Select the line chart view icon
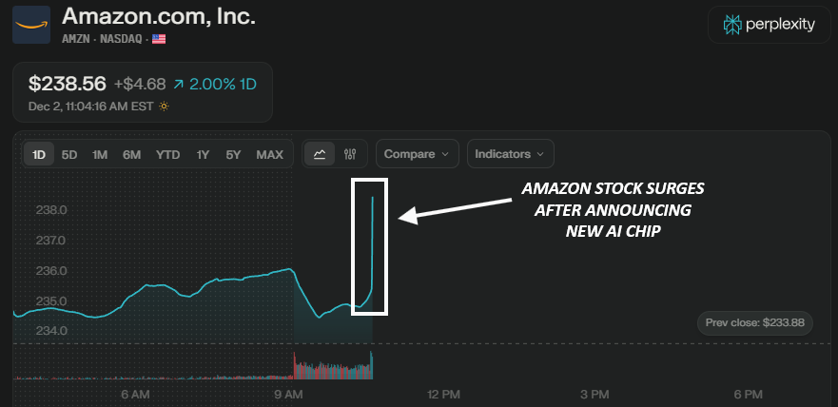The height and width of the screenshot is (407, 838). tap(320, 154)
